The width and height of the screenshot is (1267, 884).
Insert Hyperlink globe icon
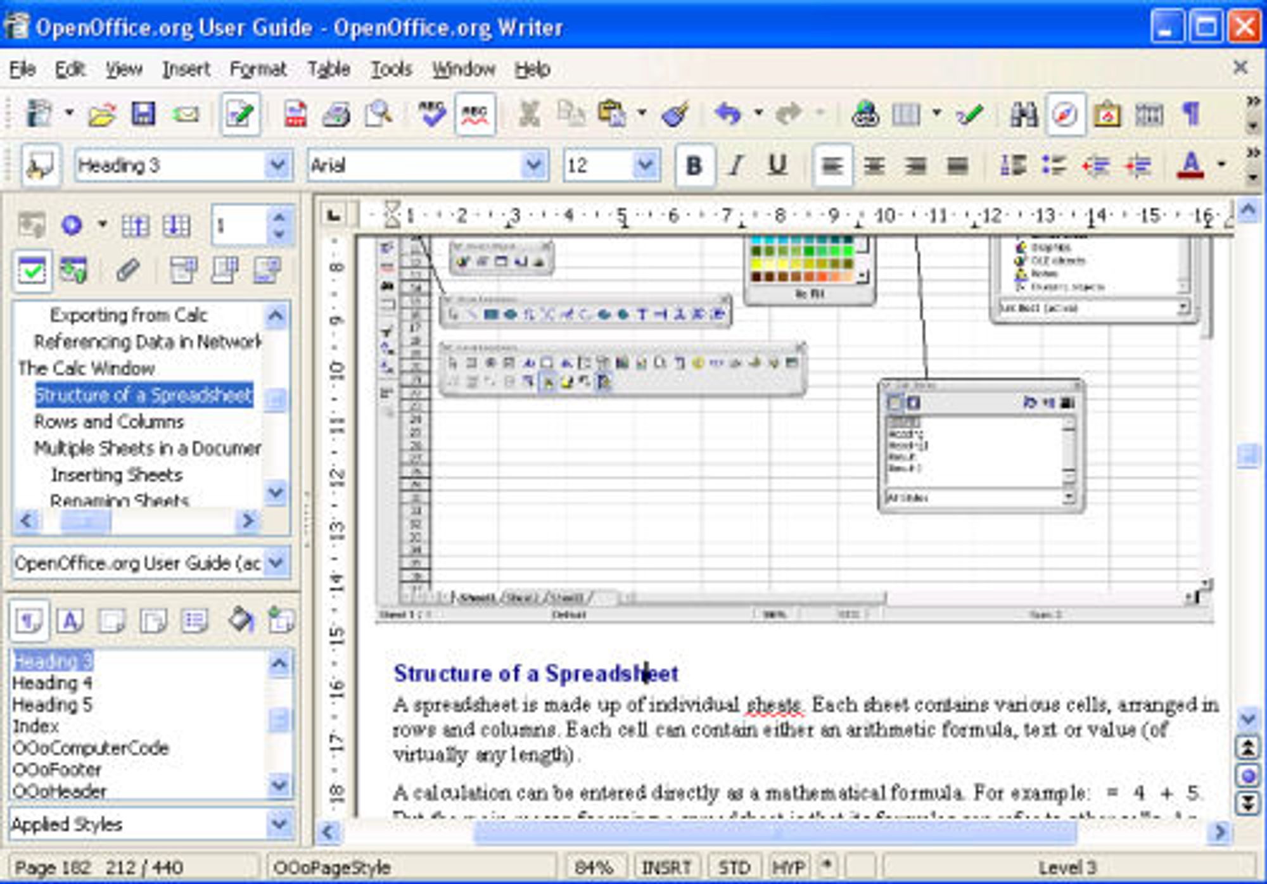click(x=865, y=115)
